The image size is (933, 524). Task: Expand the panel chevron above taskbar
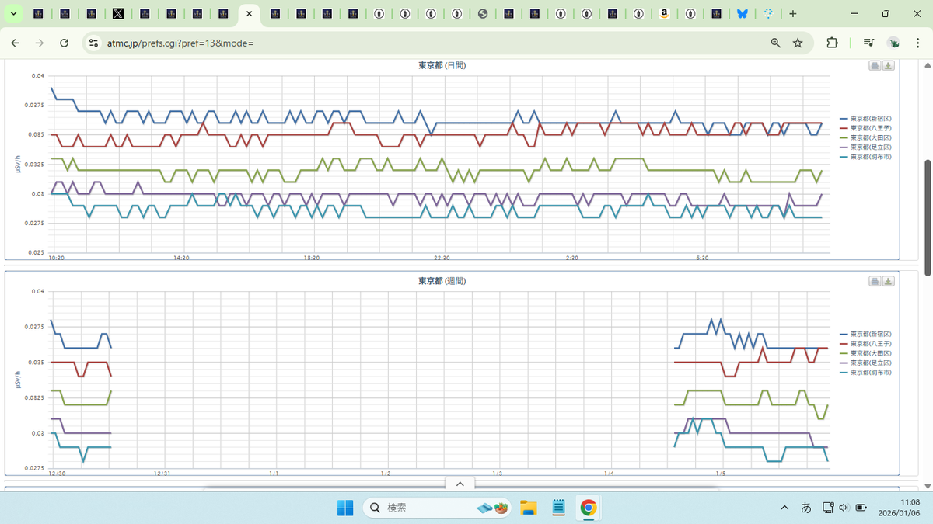[x=460, y=484]
